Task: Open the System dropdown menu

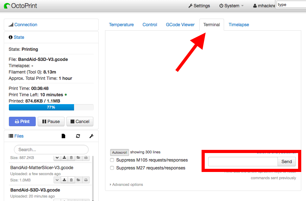Action: click(x=231, y=6)
